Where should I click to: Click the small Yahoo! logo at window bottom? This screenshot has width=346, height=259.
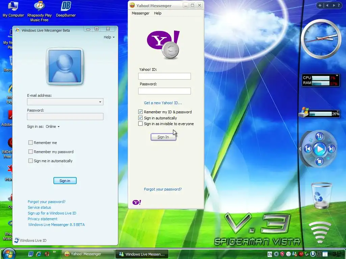(x=137, y=202)
